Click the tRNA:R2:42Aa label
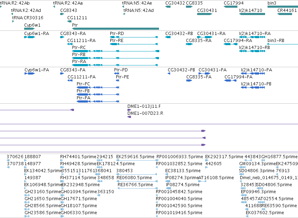 (68, 3)
